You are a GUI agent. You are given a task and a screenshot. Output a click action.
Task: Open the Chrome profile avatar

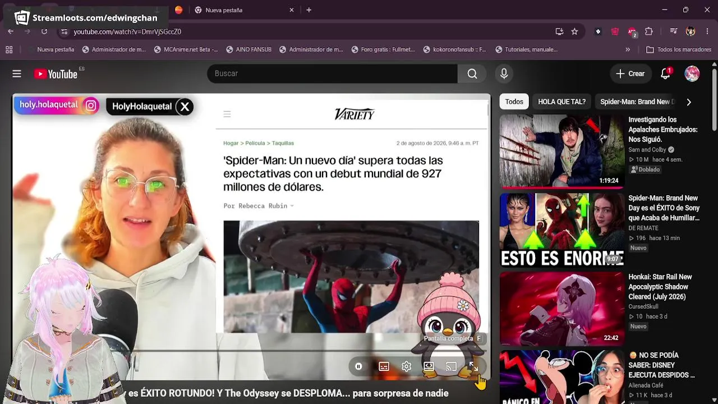[691, 31]
